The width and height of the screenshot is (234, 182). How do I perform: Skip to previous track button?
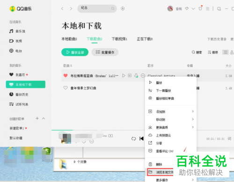[141, 138]
